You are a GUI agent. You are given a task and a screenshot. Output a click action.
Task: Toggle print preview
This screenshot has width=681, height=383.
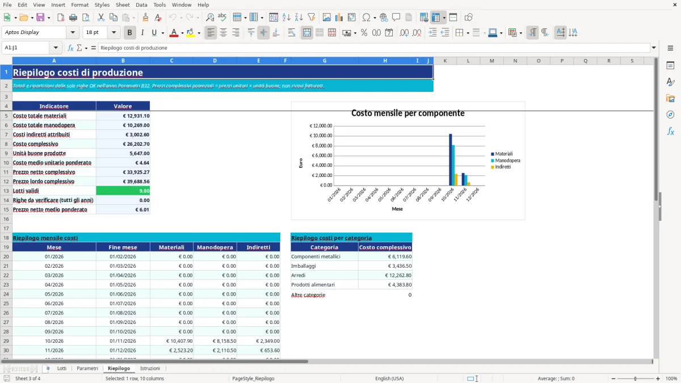86,18
